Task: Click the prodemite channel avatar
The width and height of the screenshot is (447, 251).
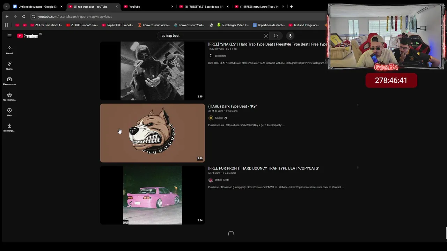Action: tap(211, 56)
